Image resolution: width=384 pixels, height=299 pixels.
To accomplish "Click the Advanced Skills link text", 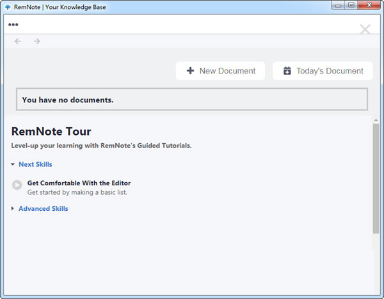I will coord(43,208).
